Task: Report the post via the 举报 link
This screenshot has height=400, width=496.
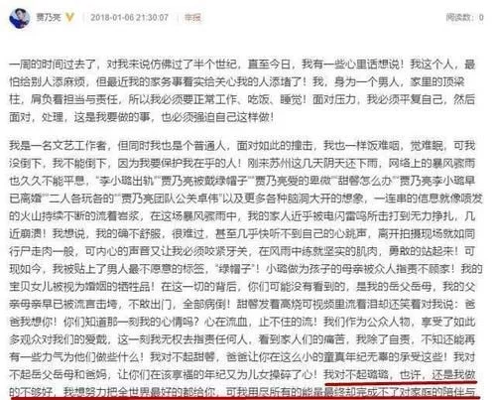Action: pyautogui.click(x=192, y=17)
